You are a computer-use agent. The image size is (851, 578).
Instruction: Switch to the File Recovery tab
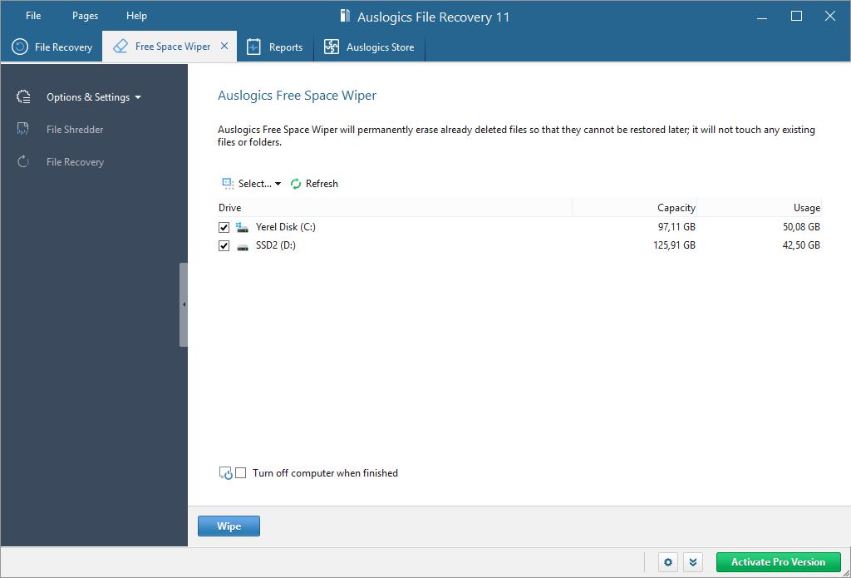coord(52,47)
